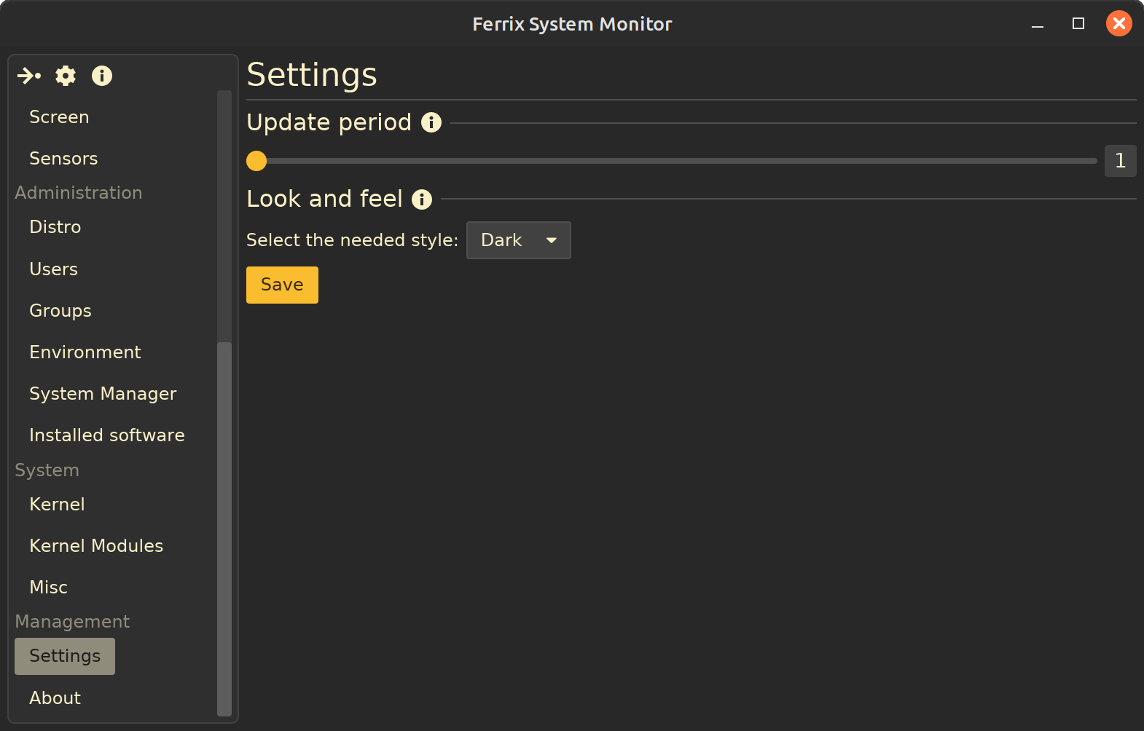Open the About page
Screen dimensions: 1144x731
(x=55, y=698)
